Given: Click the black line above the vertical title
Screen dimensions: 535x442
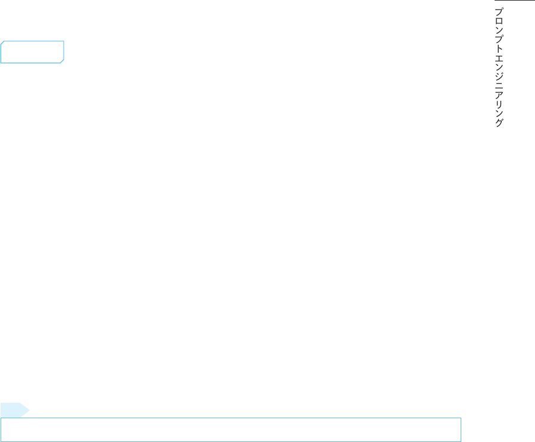Looking at the screenshot, I should [515, 1].
